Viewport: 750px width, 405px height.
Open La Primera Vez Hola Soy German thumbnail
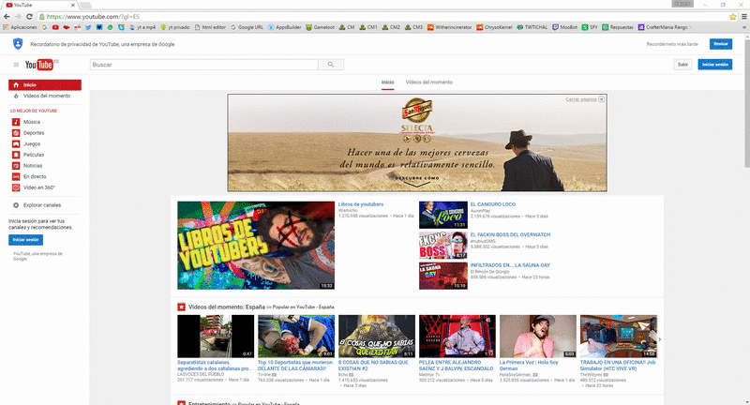tap(538, 337)
